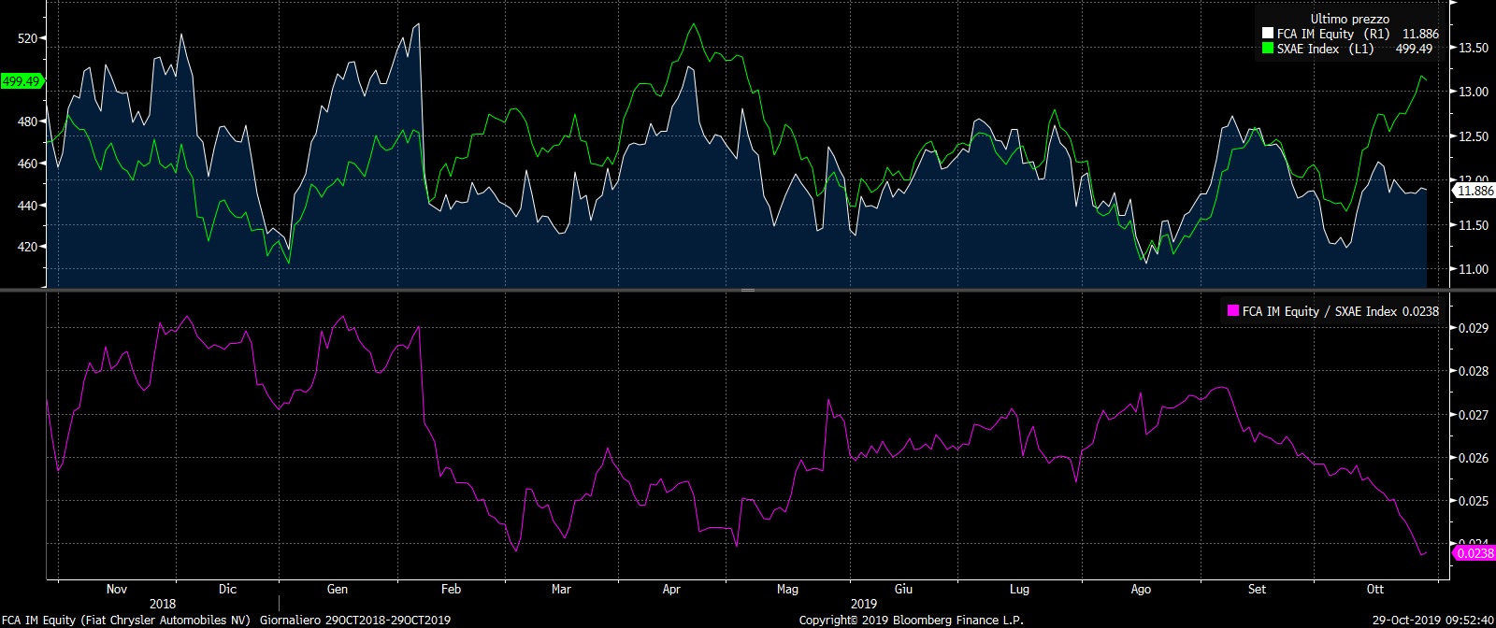Screen dimensions: 1496x628
Task: Click the Dic month label on time axis
Action: (x=227, y=589)
